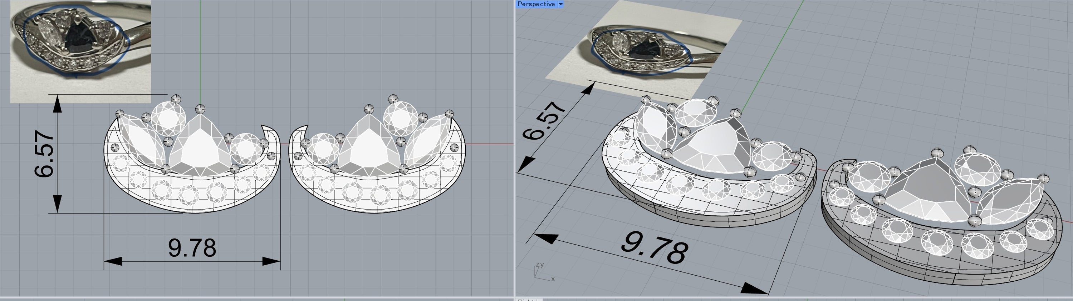1073x301 pixels.
Task: Pick the large round stone atop the left top-view model
Action: pyautogui.click(x=168, y=119)
